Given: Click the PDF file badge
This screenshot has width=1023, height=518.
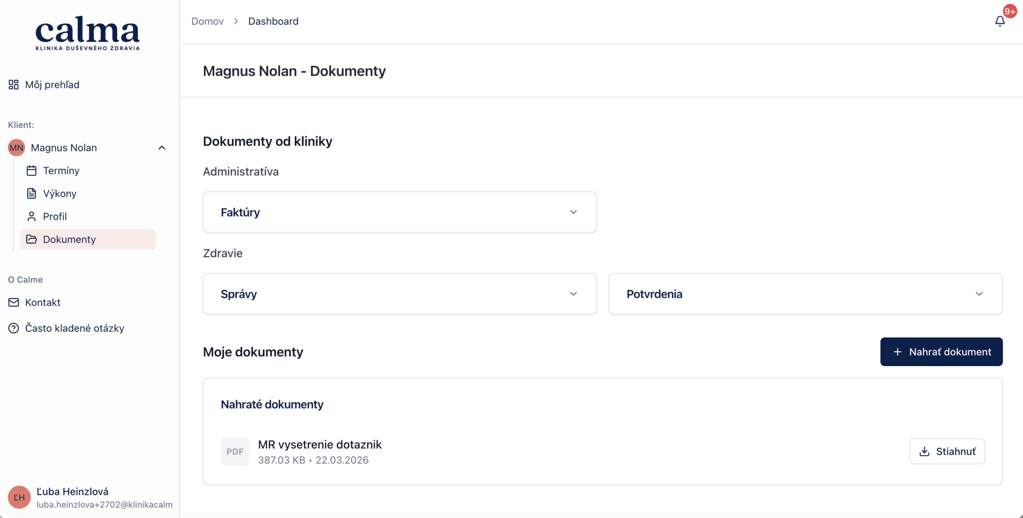Looking at the screenshot, I should click(235, 451).
